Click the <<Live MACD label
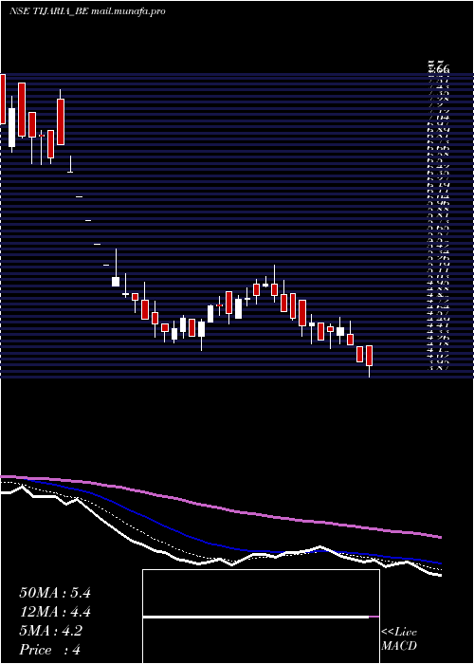 (x=399, y=639)
